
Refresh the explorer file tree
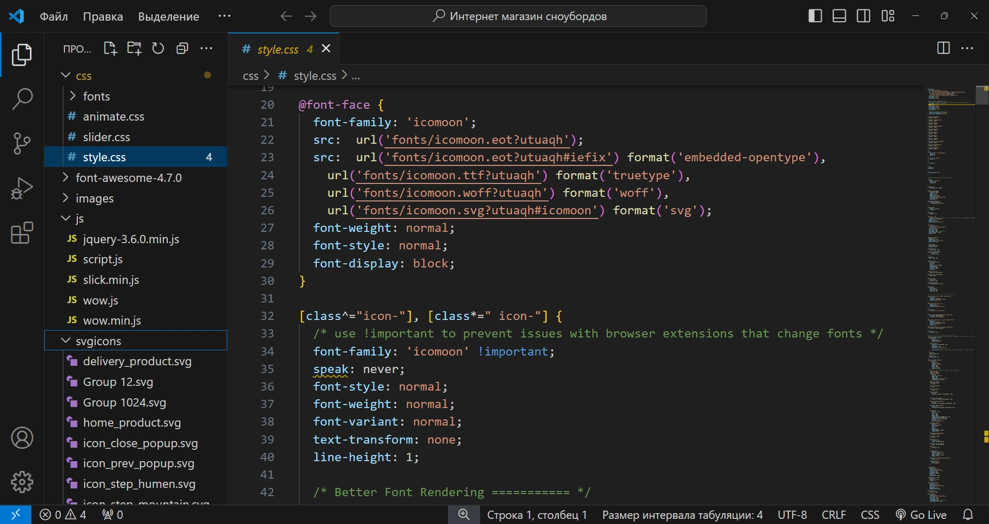[x=158, y=48]
